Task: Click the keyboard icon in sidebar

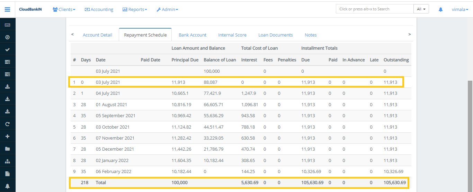Action: pos(7,25)
